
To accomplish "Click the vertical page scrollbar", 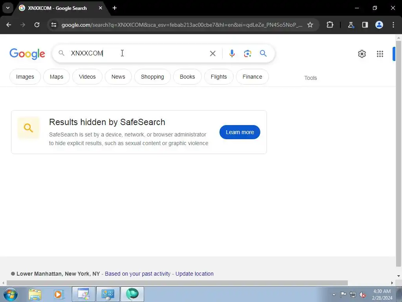I will [x=398, y=154].
